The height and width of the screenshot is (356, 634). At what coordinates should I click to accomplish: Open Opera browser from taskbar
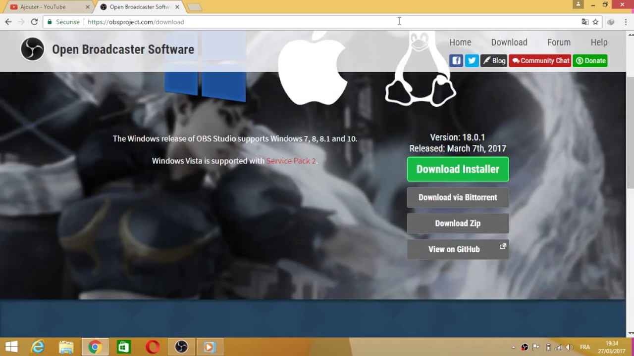[152, 347]
